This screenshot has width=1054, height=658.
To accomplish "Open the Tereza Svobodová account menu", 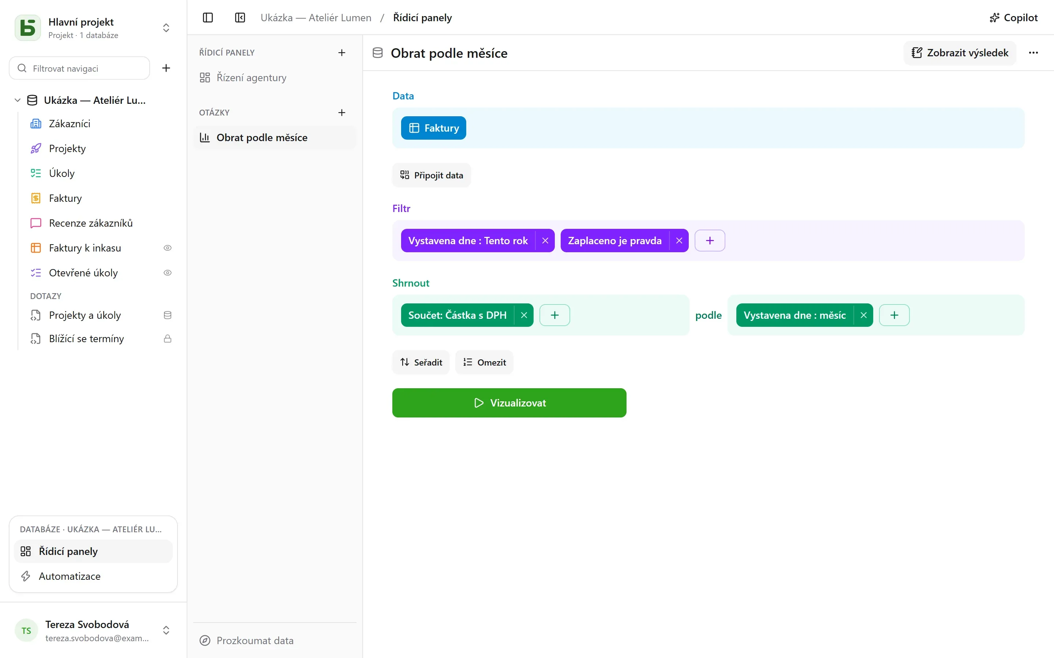I will [93, 630].
